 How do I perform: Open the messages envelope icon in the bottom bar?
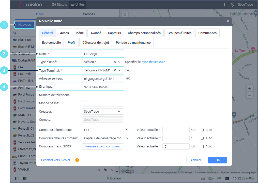click(211, 179)
